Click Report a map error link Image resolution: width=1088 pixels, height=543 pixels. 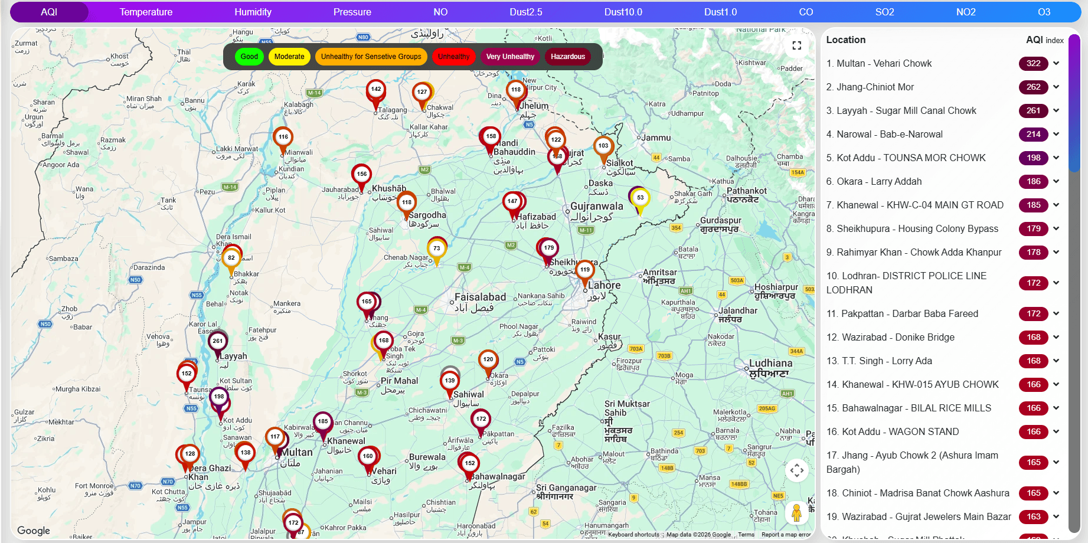(x=786, y=535)
